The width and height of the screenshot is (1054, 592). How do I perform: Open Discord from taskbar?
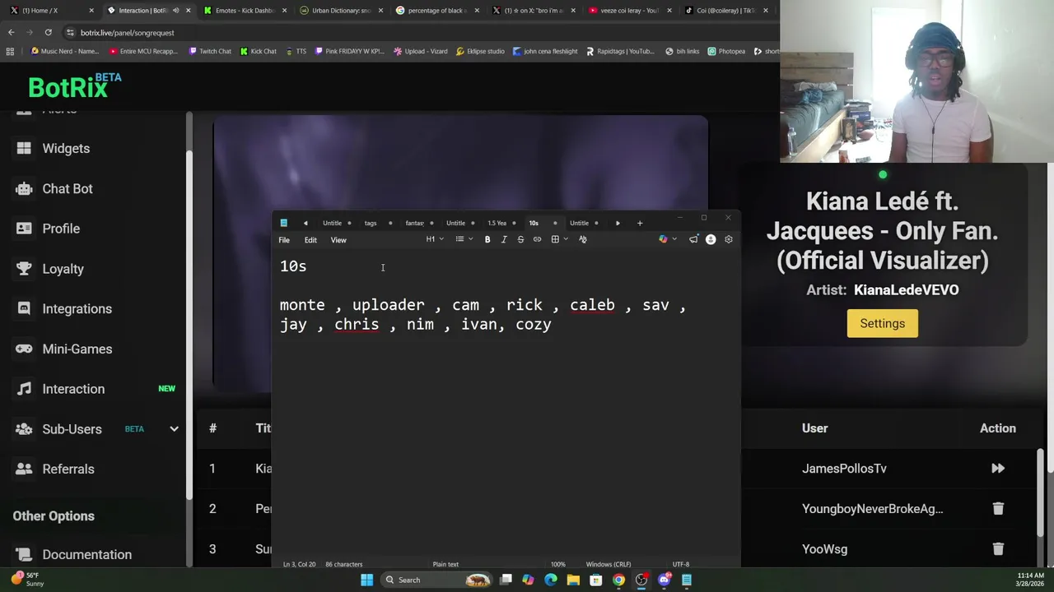(665, 580)
